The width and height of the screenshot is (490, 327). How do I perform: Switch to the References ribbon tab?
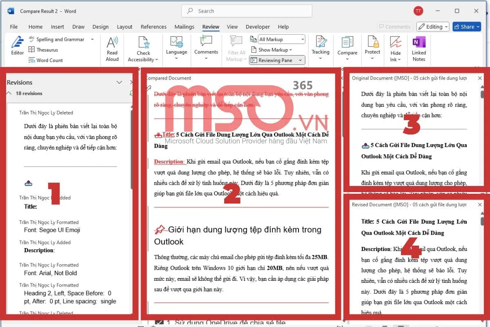[x=154, y=27]
